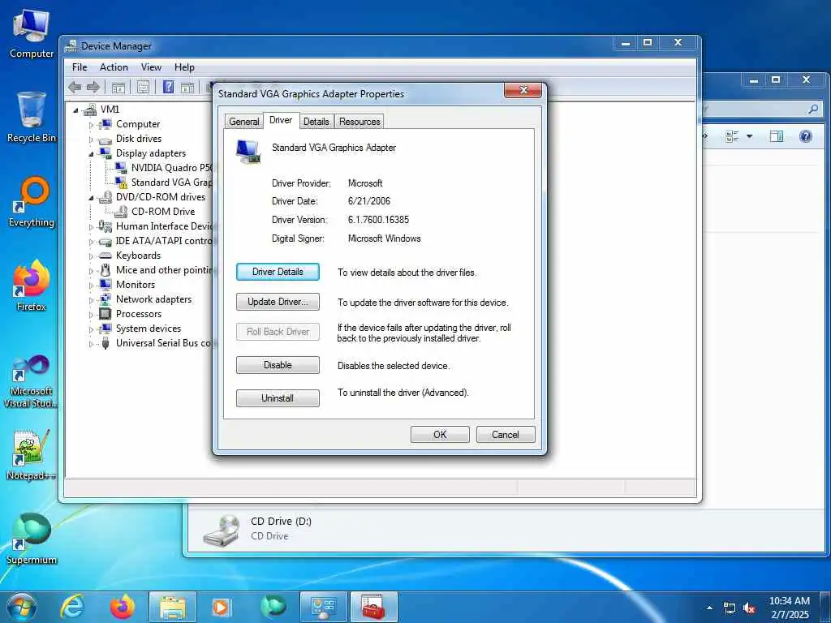Image resolution: width=831 pixels, height=623 pixels.
Task: Open the Microsoft Visual Studio desktop shortcut
Action: (x=32, y=381)
